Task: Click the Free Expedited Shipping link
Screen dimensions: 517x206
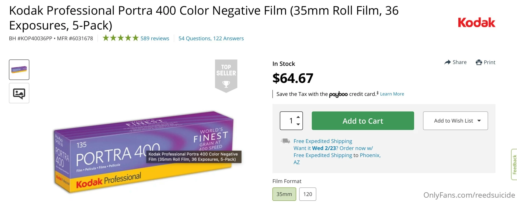Action: click(x=323, y=141)
